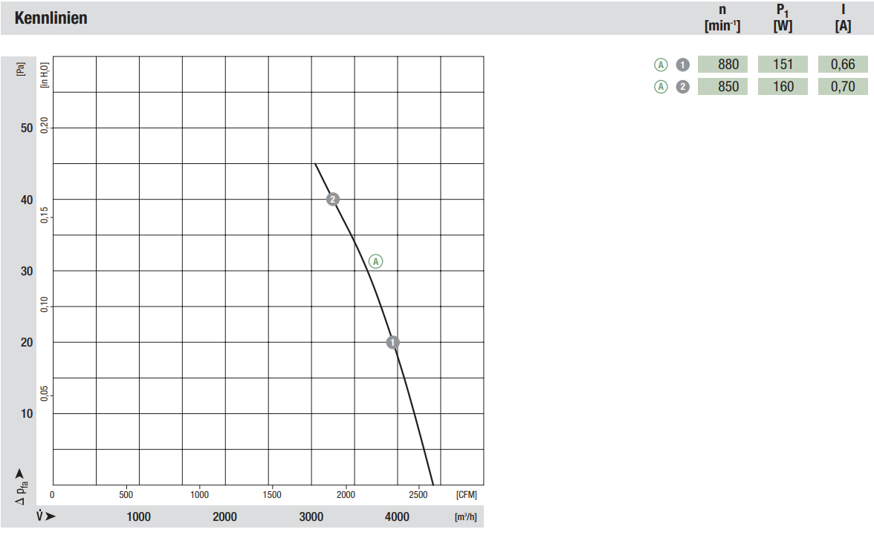Select the 880 speed value cell
Viewport: 874px width, 535px height.
(x=722, y=65)
